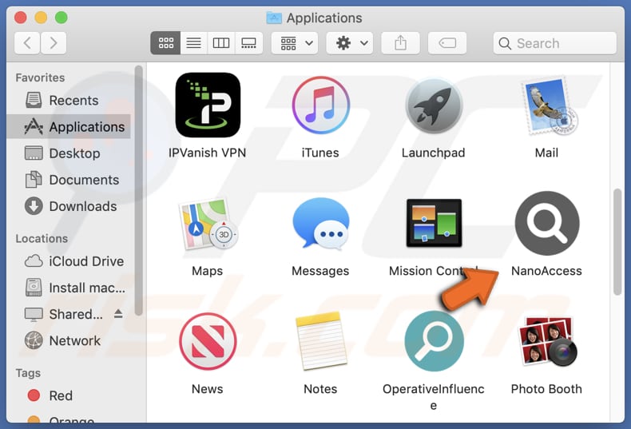Select the Launchpad rocket icon
This screenshot has width=631, height=429.
click(434, 105)
